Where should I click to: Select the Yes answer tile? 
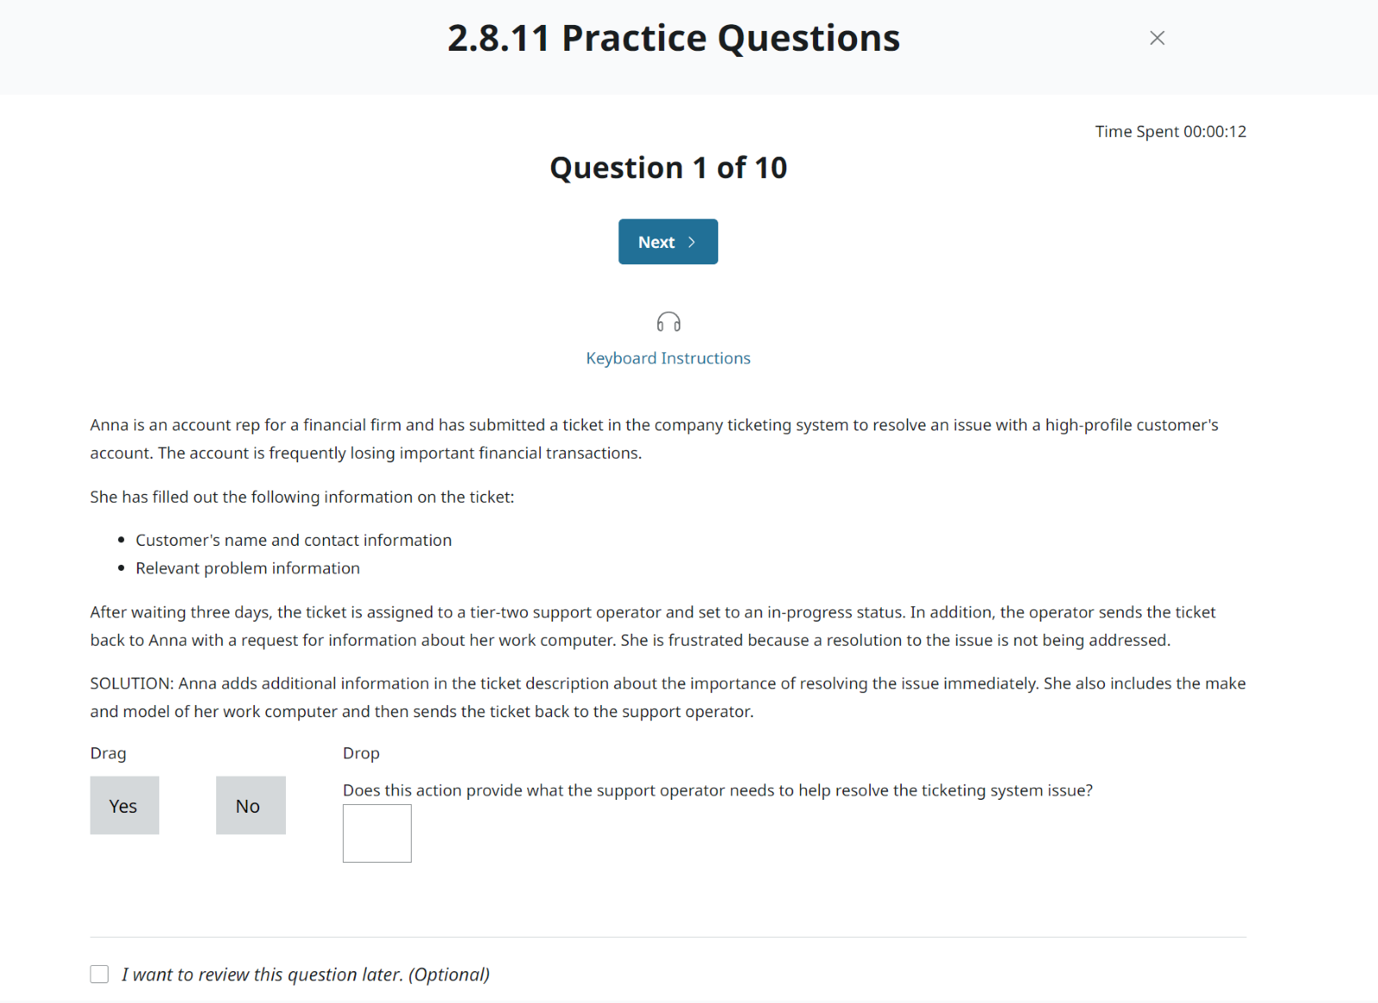click(124, 806)
